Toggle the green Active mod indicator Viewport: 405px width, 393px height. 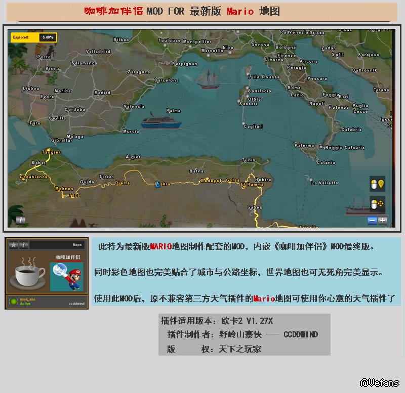point(13,301)
